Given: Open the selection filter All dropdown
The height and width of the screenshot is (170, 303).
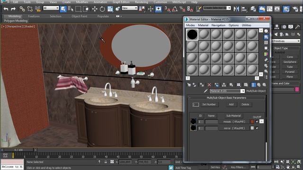Looking at the screenshot, I should tap(51, 8).
